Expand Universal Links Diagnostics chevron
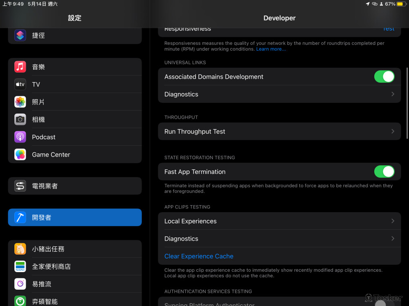This screenshot has height=306, width=409. pos(393,94)
